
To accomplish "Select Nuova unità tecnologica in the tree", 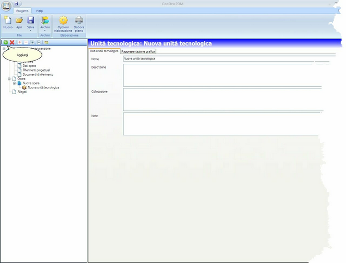I will coord(43,87).
